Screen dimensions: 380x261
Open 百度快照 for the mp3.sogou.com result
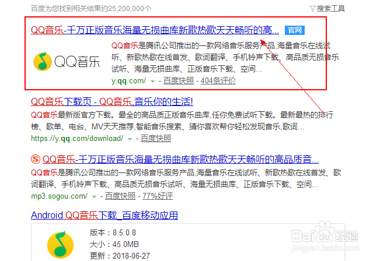[x=120, y=196]
